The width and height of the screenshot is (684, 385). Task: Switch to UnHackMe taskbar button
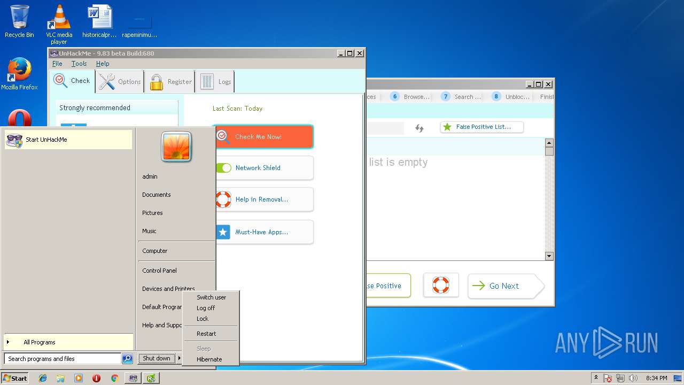(133, 378)
